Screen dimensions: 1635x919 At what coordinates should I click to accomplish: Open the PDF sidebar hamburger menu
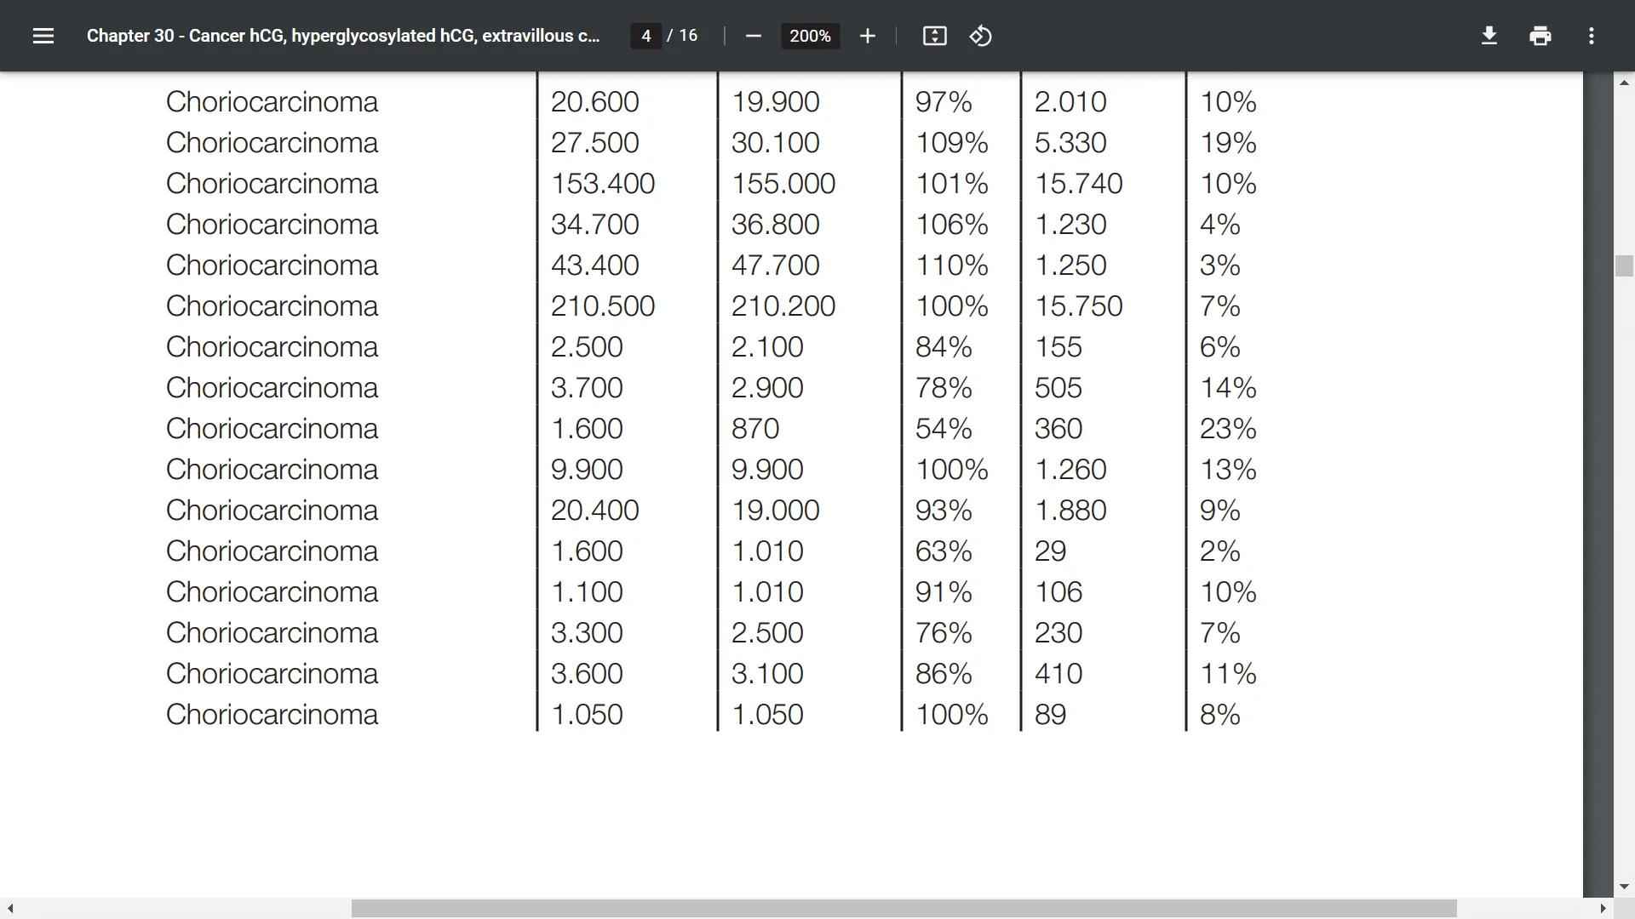[43, 36]
